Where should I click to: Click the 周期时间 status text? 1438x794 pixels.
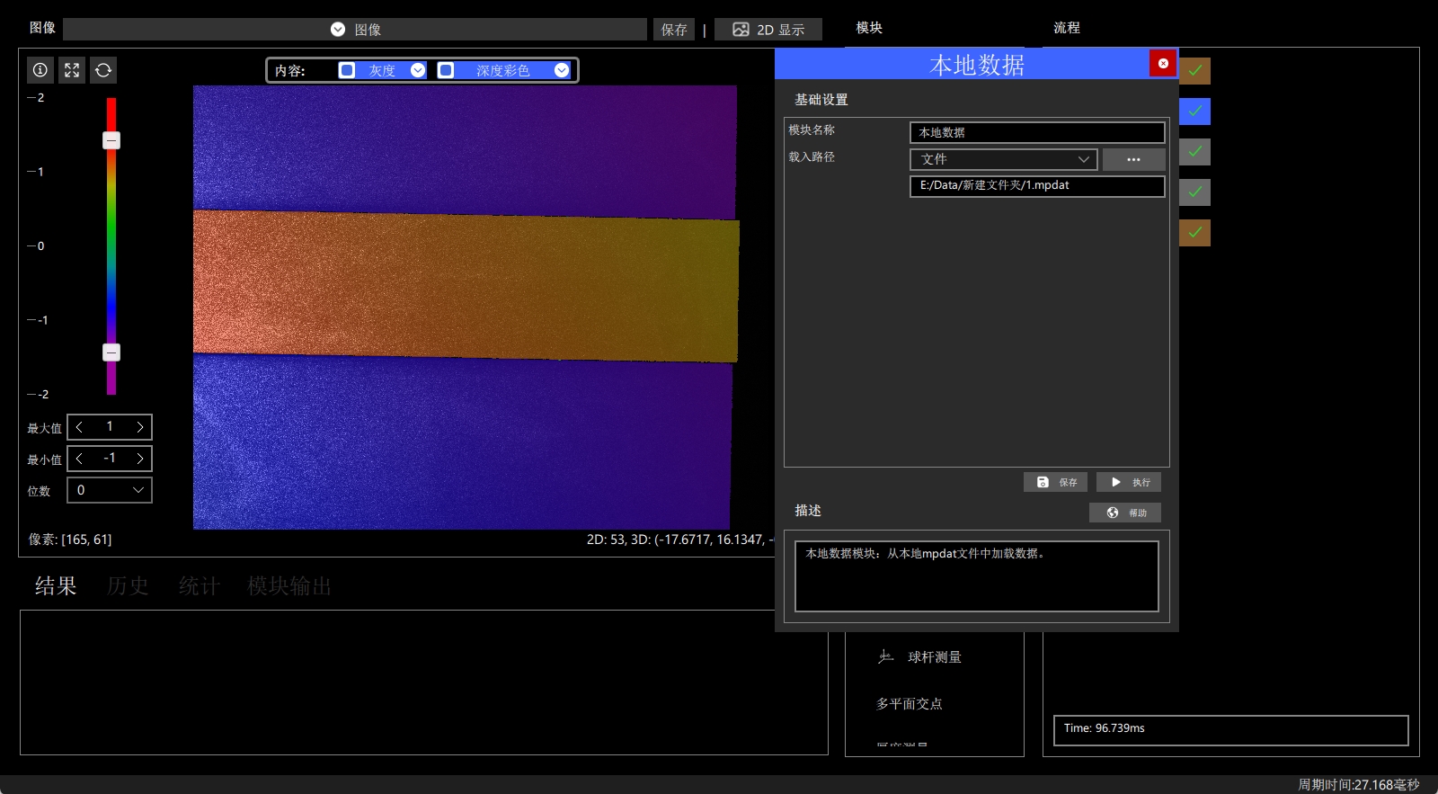tap(1358, 785)
